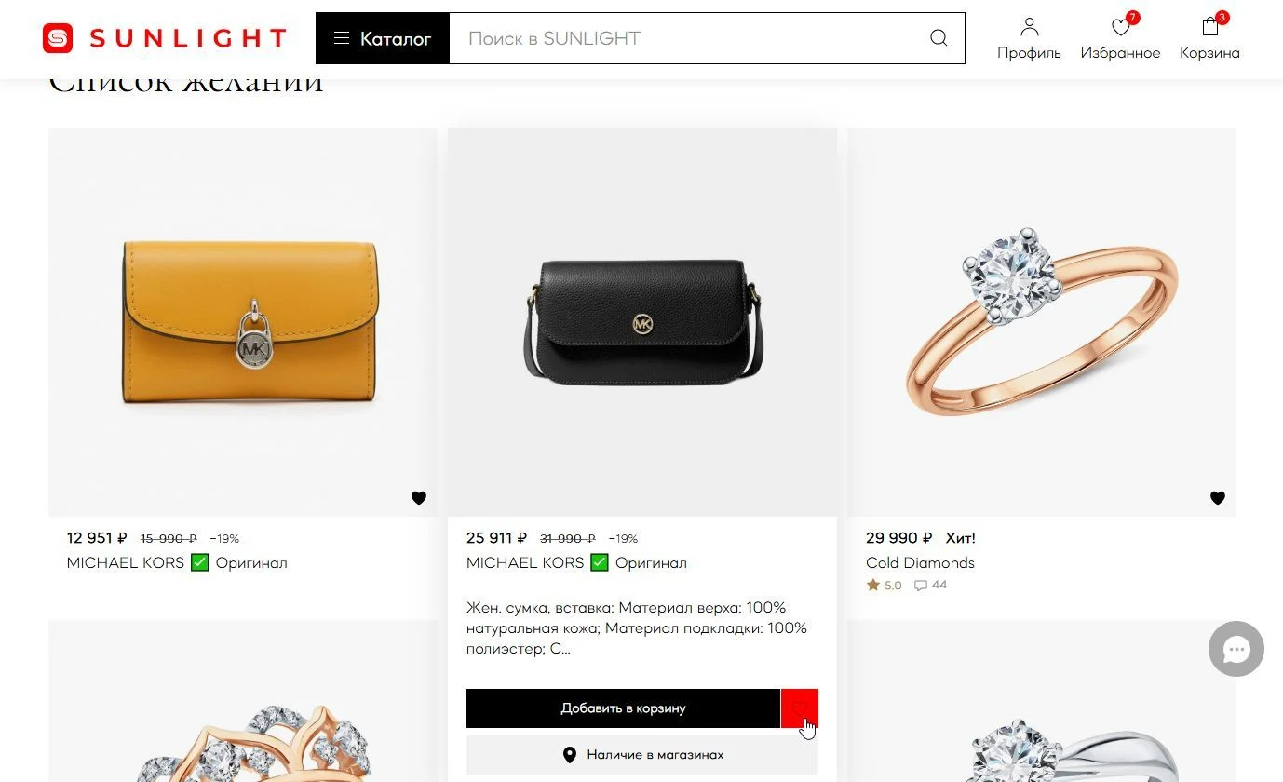The height and width of the screenshot is (782, 1283).
Task: Open the yellow Michael Kors wallet image
Action: pos(243,322)
